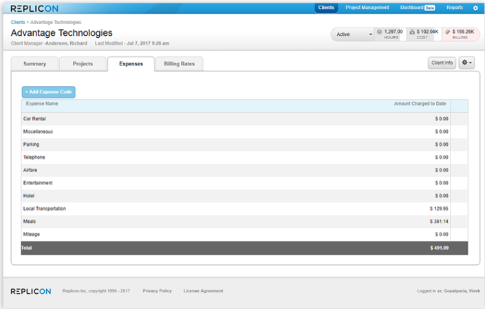Click Logged in as Gopalpuria, Vivek
485x309 pixels.
tap(448, 290)
